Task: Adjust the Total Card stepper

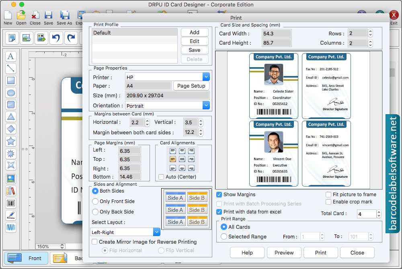Action: click(379, 214)
